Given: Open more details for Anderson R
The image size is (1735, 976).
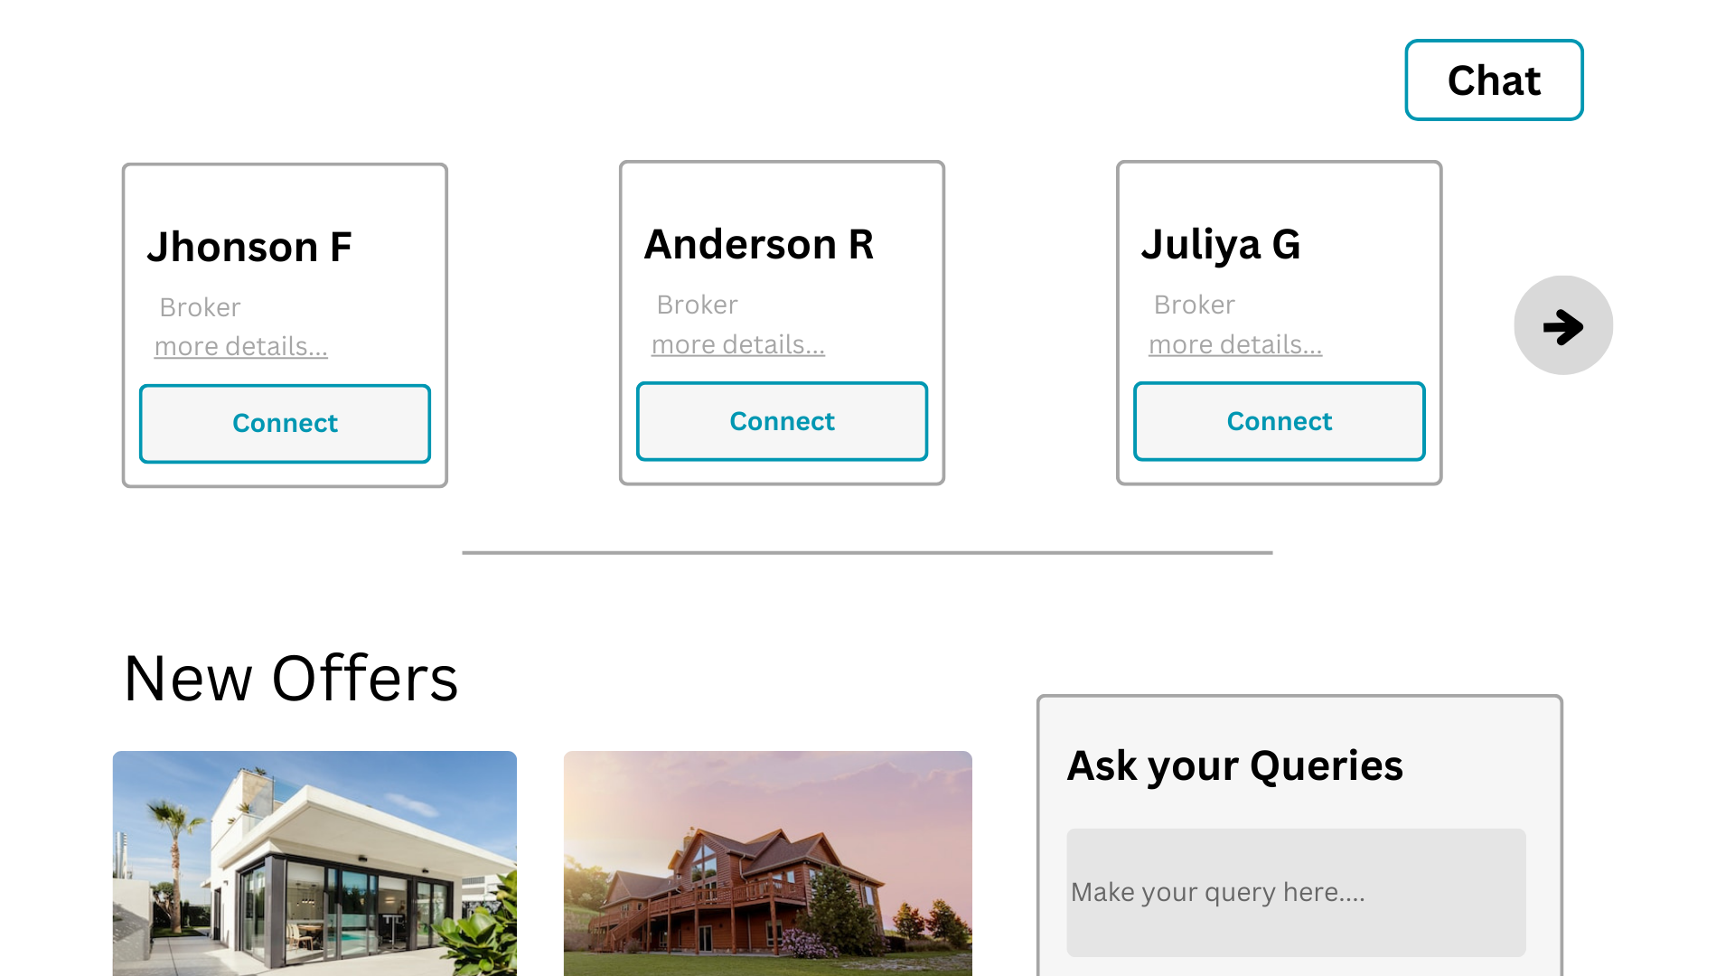Looking at the screenshot, I should coord(737,345).
